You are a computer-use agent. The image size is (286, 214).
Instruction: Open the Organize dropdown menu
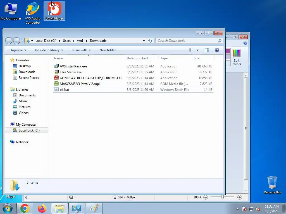click(x=18, y=50)
